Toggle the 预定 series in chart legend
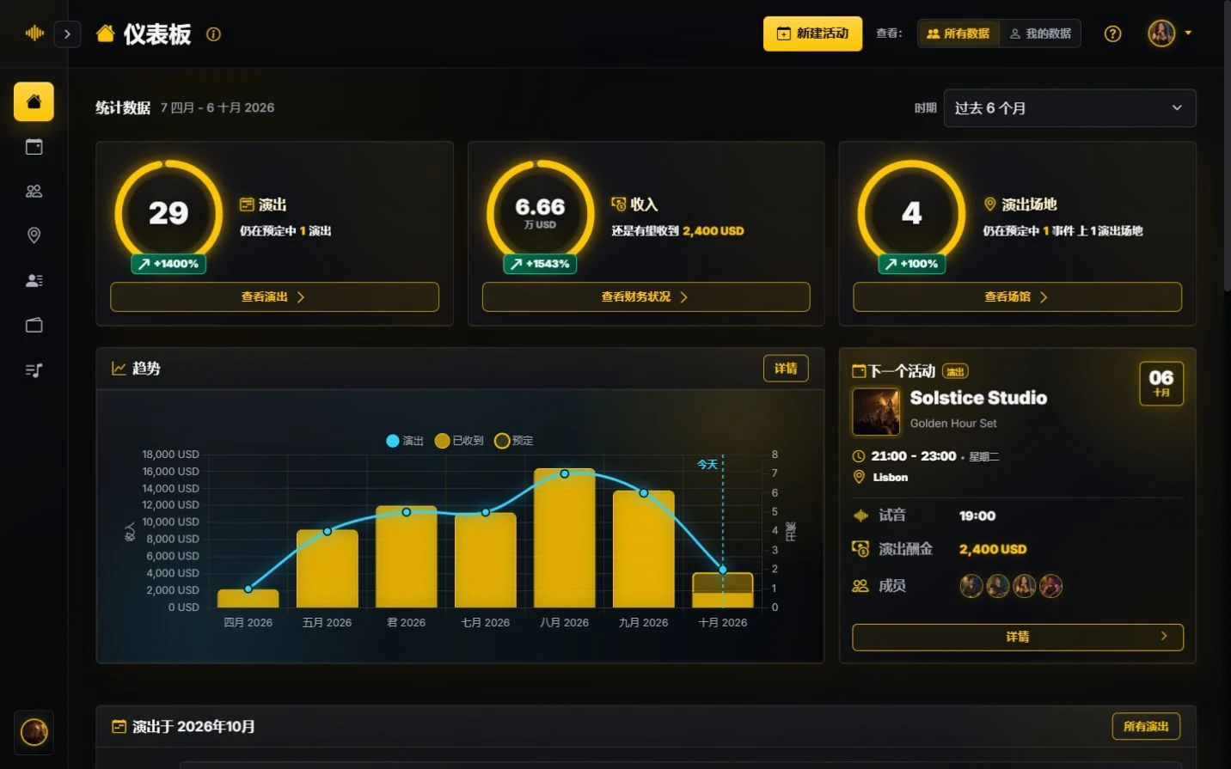The height and width of the screenshot is (769, 1231). pos(514,441)
